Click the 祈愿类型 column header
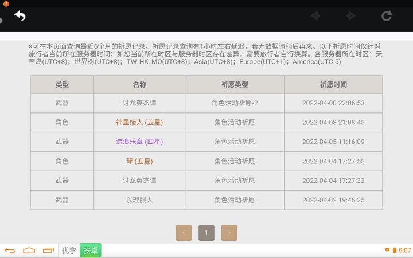This screenshot has width=413, height=258. 235,85
